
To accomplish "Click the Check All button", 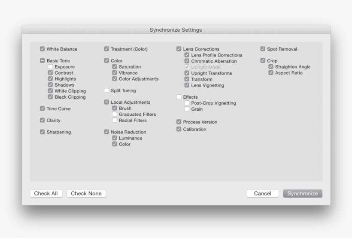I will coord(46,193).
